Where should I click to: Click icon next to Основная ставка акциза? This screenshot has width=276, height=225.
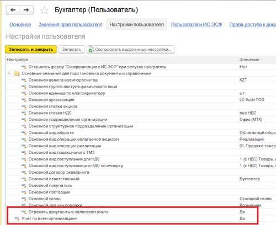click(x=24, y=106)
